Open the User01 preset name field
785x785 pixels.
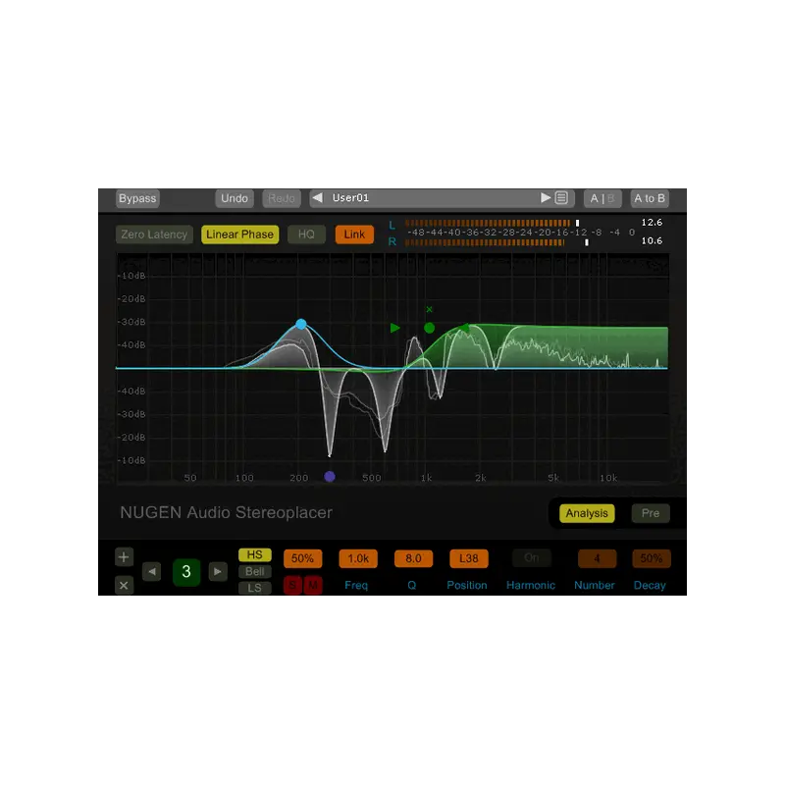pyautogui.click(x=431, y=198)
